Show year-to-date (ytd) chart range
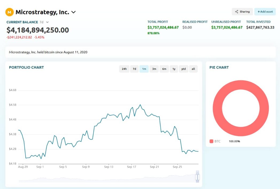Viewport: 280px width, 189px height. point(184,69)
